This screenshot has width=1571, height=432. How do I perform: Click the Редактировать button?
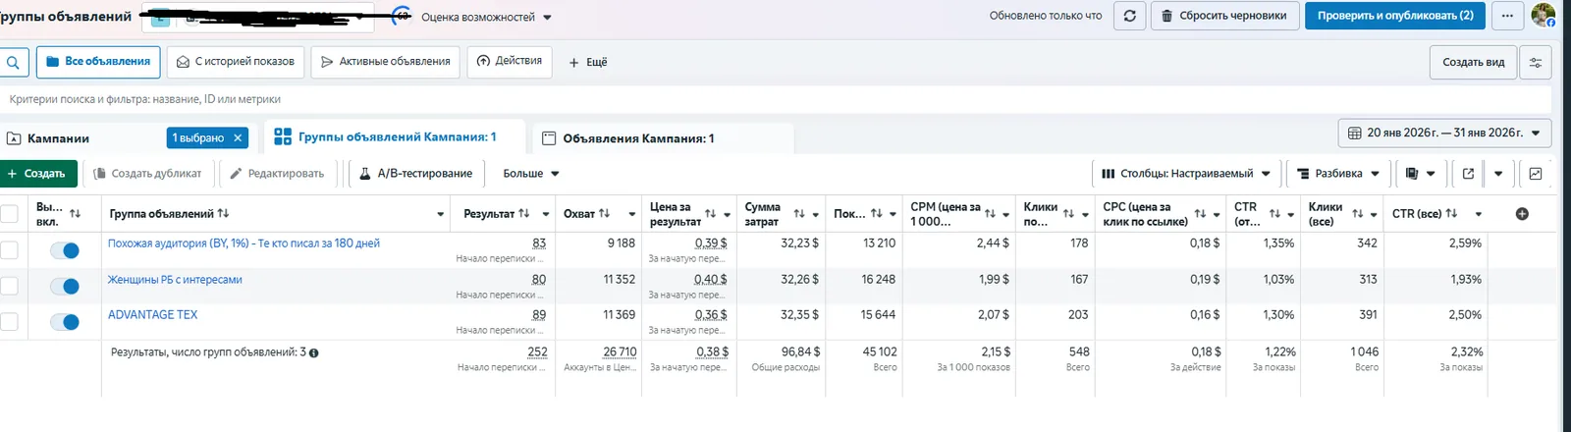pyautogui.click(x=277, y=174)
